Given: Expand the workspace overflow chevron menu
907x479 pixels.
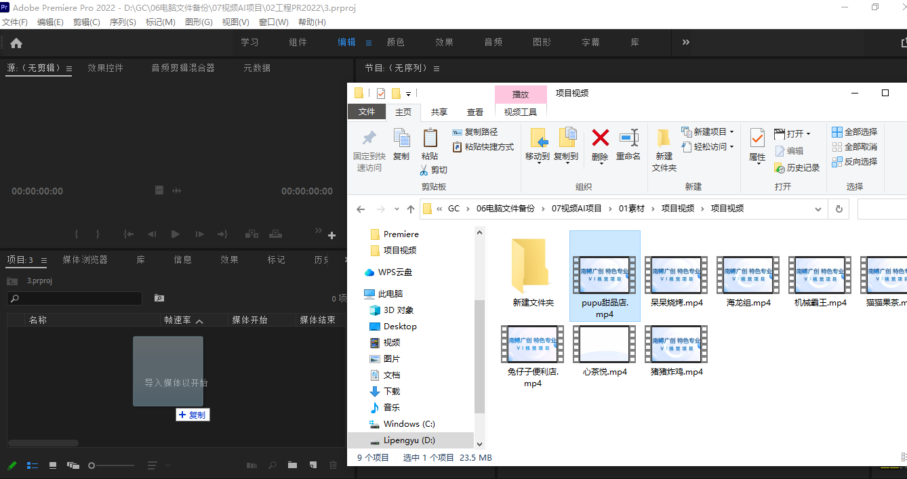Looking at the screenshot, I should (686, 42).
